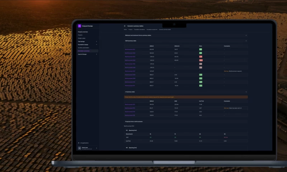Open Foundation scenario #1 in the breadcrumb
Image resolution: width=287 pixels, height=172 pixels.
(x=152, y=29)
